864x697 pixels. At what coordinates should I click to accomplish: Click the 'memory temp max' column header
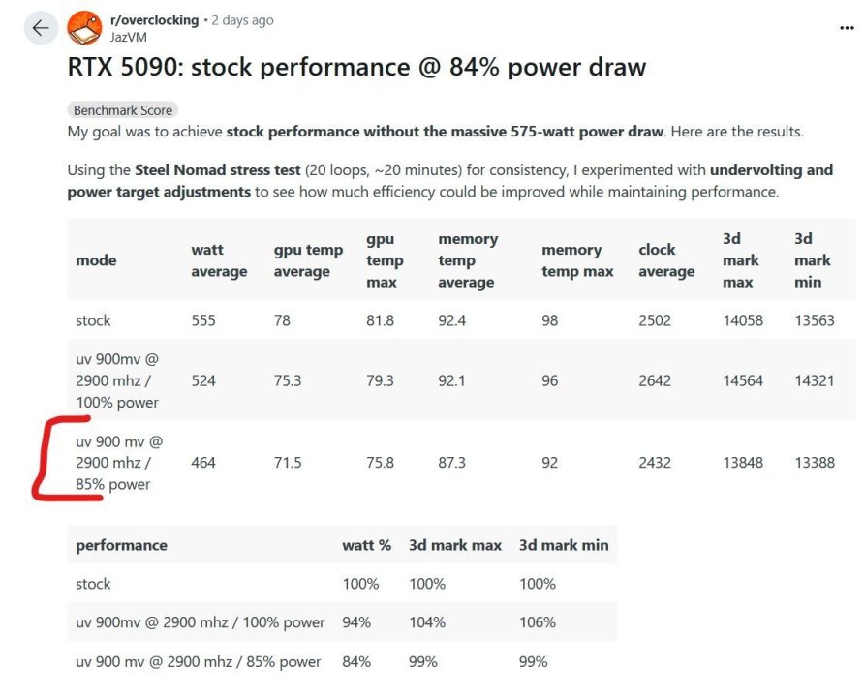(577, 260)
